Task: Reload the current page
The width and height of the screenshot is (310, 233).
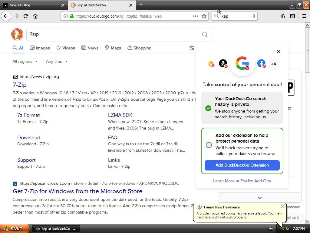Action: tap(26, 16)
